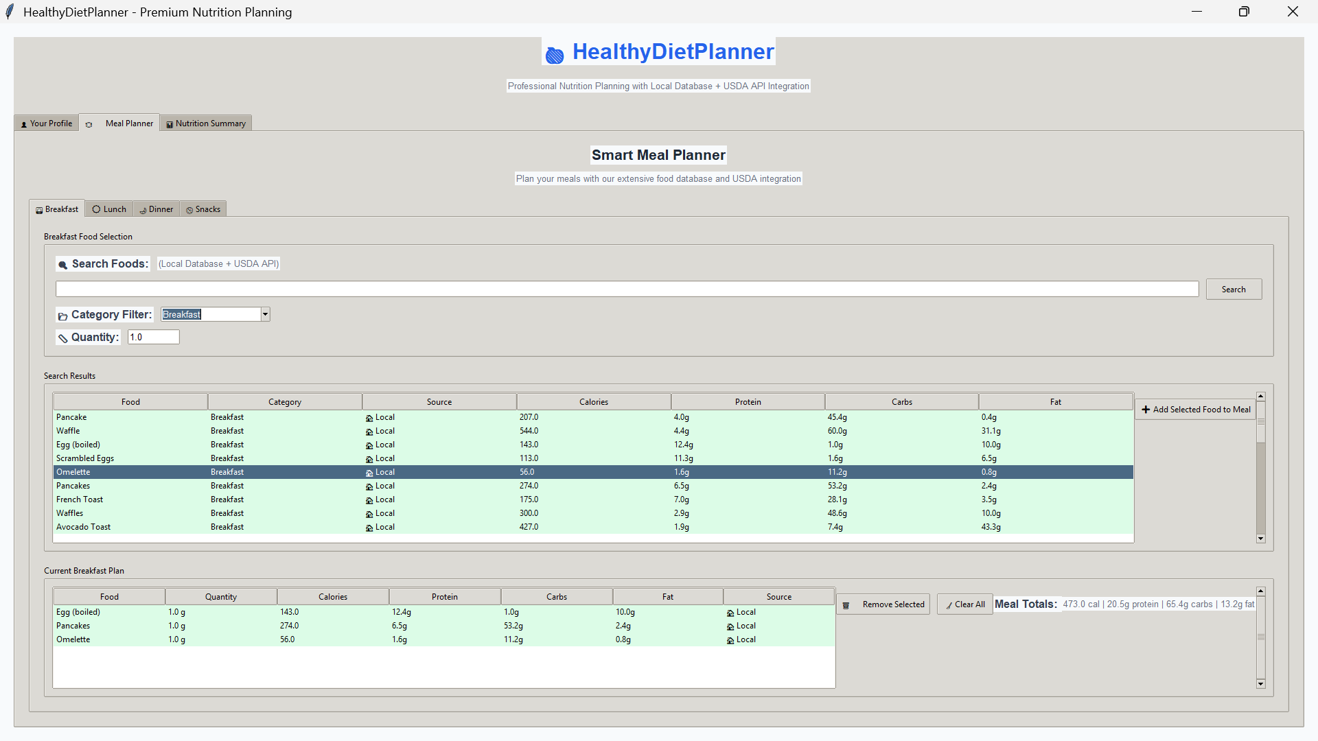The height and width of the screenshot is (741, 1318).
Task: Click the plus icon on Add Selected Food
Action: pyautogui.click(x=1146, y=410)
